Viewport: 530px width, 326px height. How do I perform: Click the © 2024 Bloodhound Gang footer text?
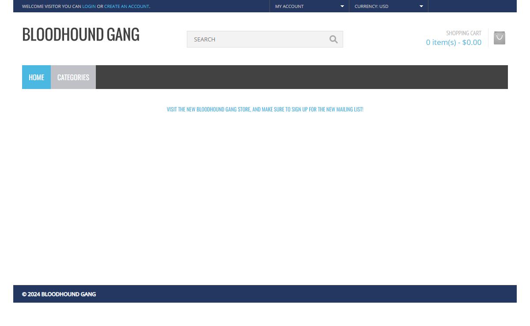coord(59,294)
